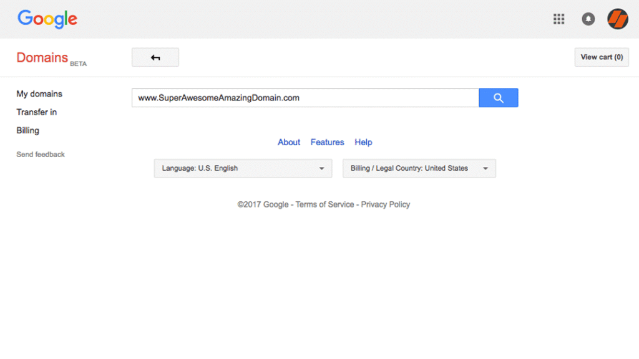This screenshot has width=639, height=359.
Task: Open the Help link
Action: pyautogui.click(x=363, y=143)
